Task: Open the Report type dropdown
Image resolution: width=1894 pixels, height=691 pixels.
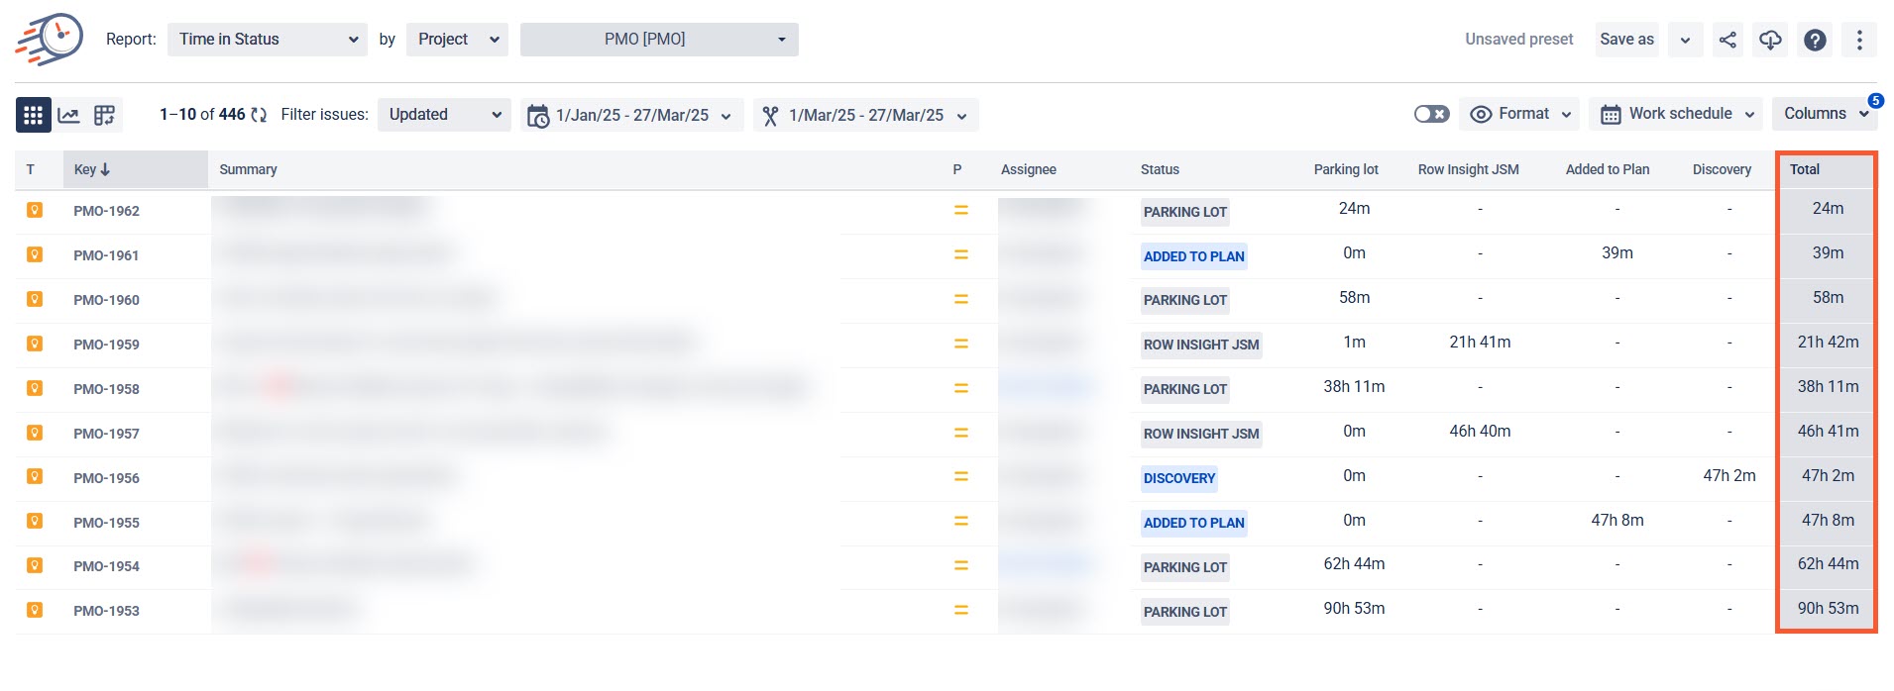Action: [x=268, y=40]
